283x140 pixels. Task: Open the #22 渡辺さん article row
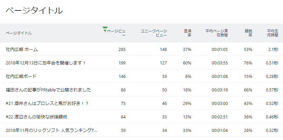point(141,117)
